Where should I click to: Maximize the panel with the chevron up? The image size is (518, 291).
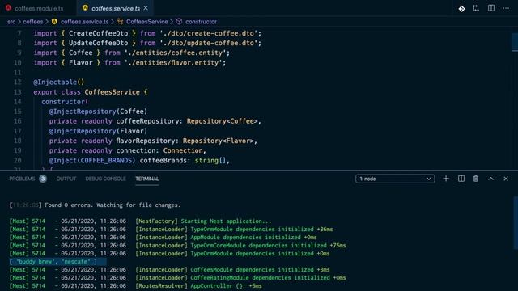tap(491, 179)
